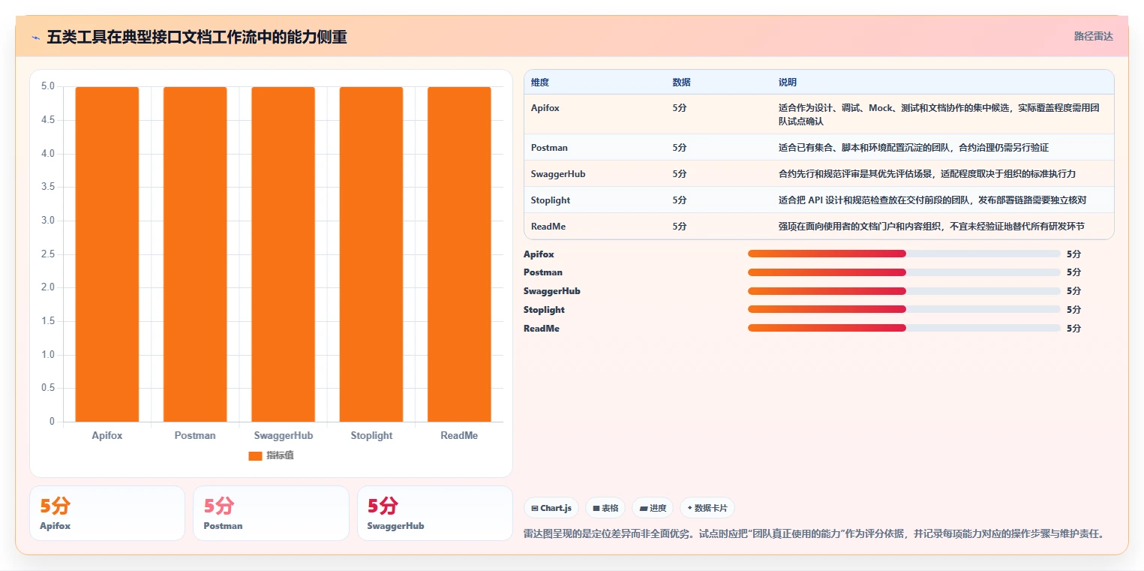1144x571 pixels.
Task: Click the table description starting 适合把 API 设计
Action: [932, 200]
